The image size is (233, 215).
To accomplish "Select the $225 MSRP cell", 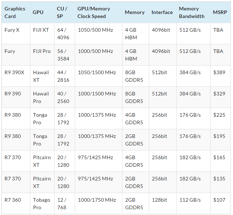I will coord(220,118).
